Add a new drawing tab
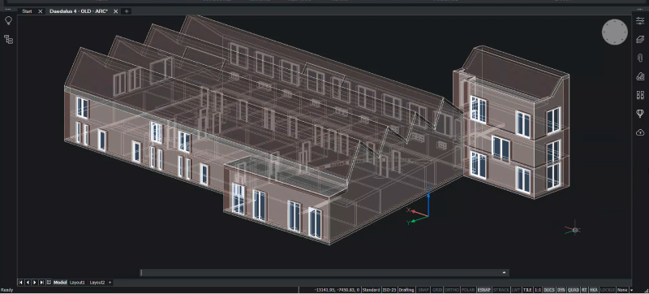Screen dimensions: 649x294 (127, 11)
